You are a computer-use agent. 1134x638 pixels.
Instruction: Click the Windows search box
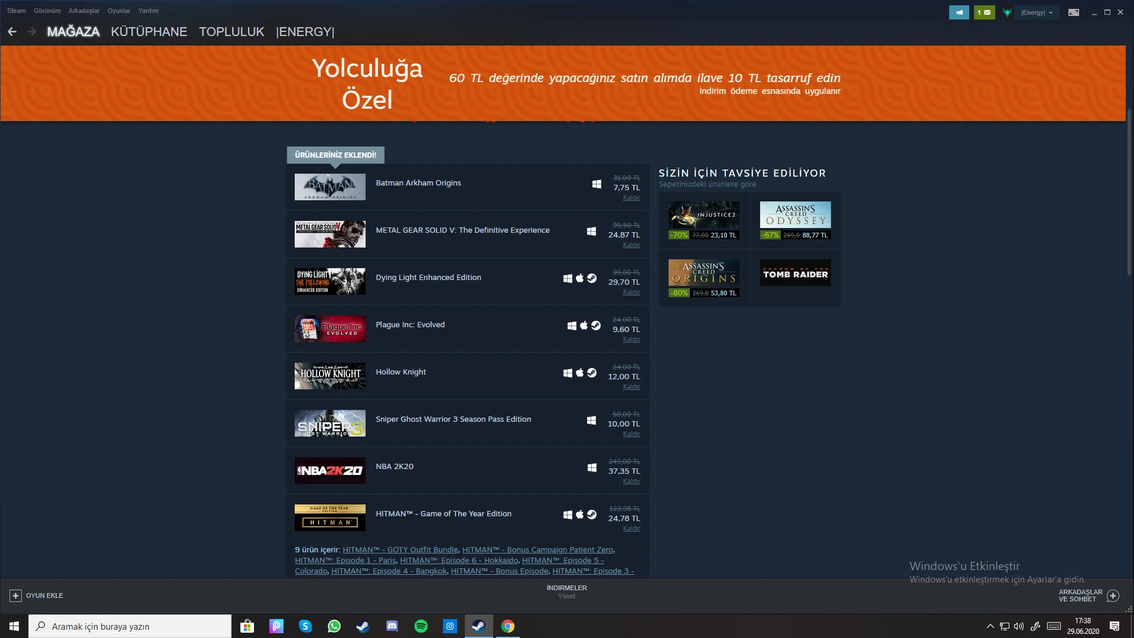(x=130, y=626)
